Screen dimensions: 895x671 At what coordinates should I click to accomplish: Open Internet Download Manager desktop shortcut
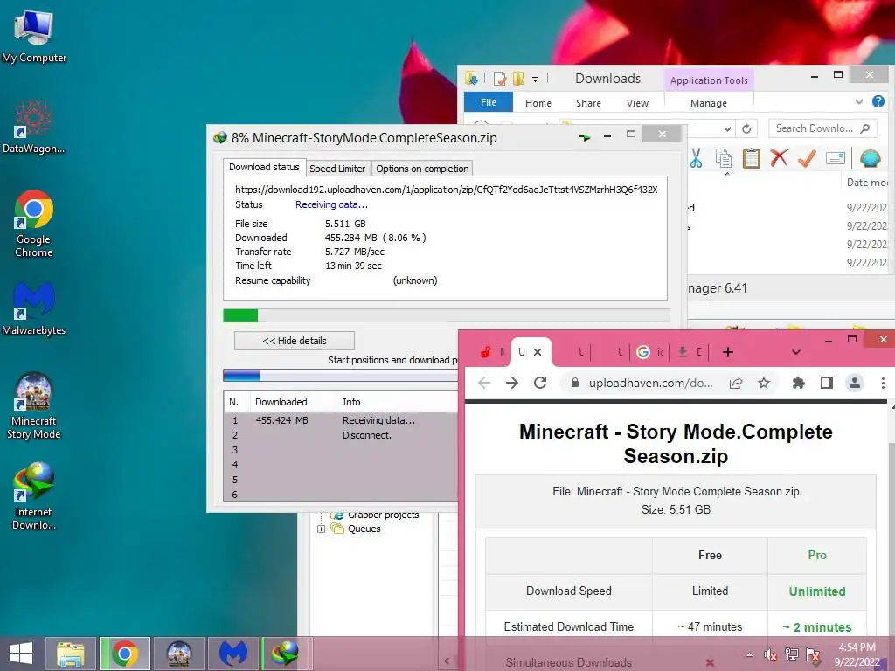(34, 496)
